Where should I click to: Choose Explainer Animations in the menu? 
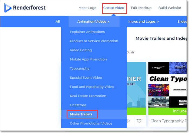click(x=87, y=32)
